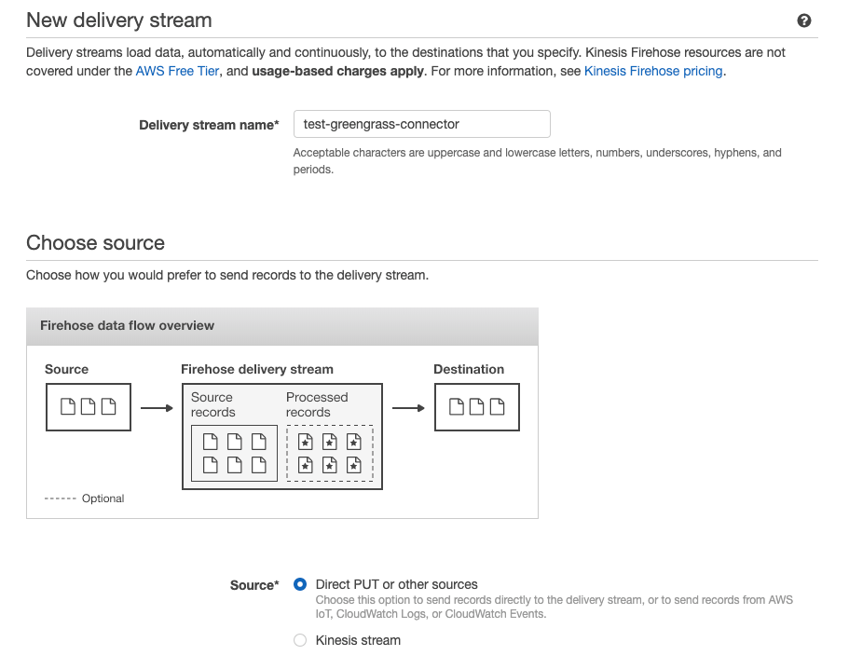Select the Kinesis stream radio option

(x=300, y=640)
